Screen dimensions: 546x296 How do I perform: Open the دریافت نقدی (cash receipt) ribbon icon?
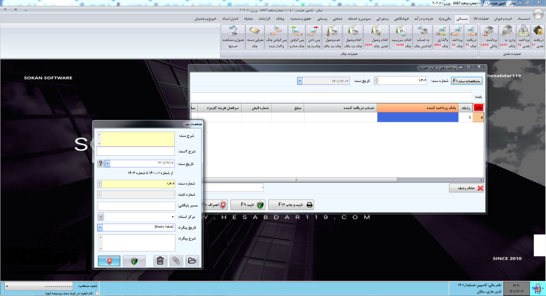538,37
